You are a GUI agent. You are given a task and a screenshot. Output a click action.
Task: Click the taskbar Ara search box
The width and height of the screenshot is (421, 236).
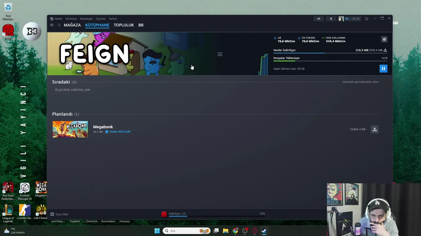pos(186,231)
